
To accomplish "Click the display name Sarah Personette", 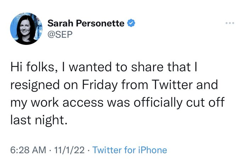I will point(86,24).
